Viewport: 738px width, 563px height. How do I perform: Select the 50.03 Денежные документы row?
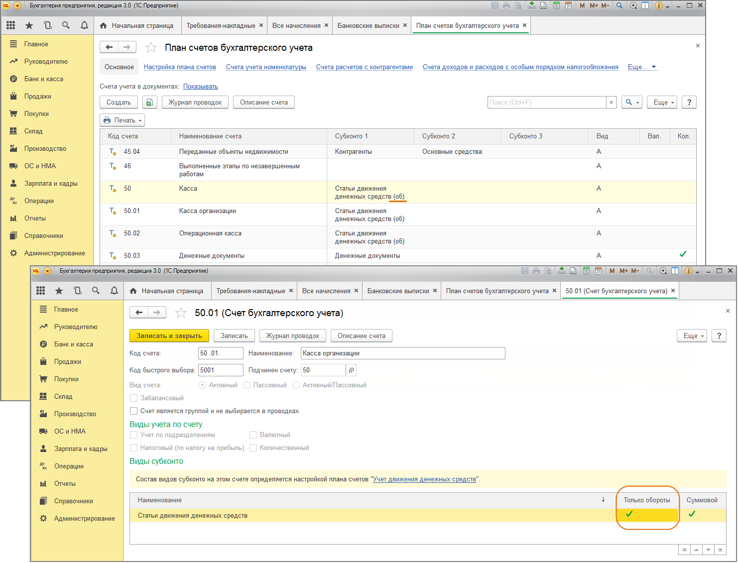pos(398,256)
